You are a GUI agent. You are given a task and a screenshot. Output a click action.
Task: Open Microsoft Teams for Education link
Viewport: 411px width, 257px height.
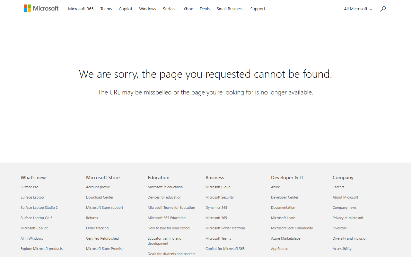pos(171,208)
